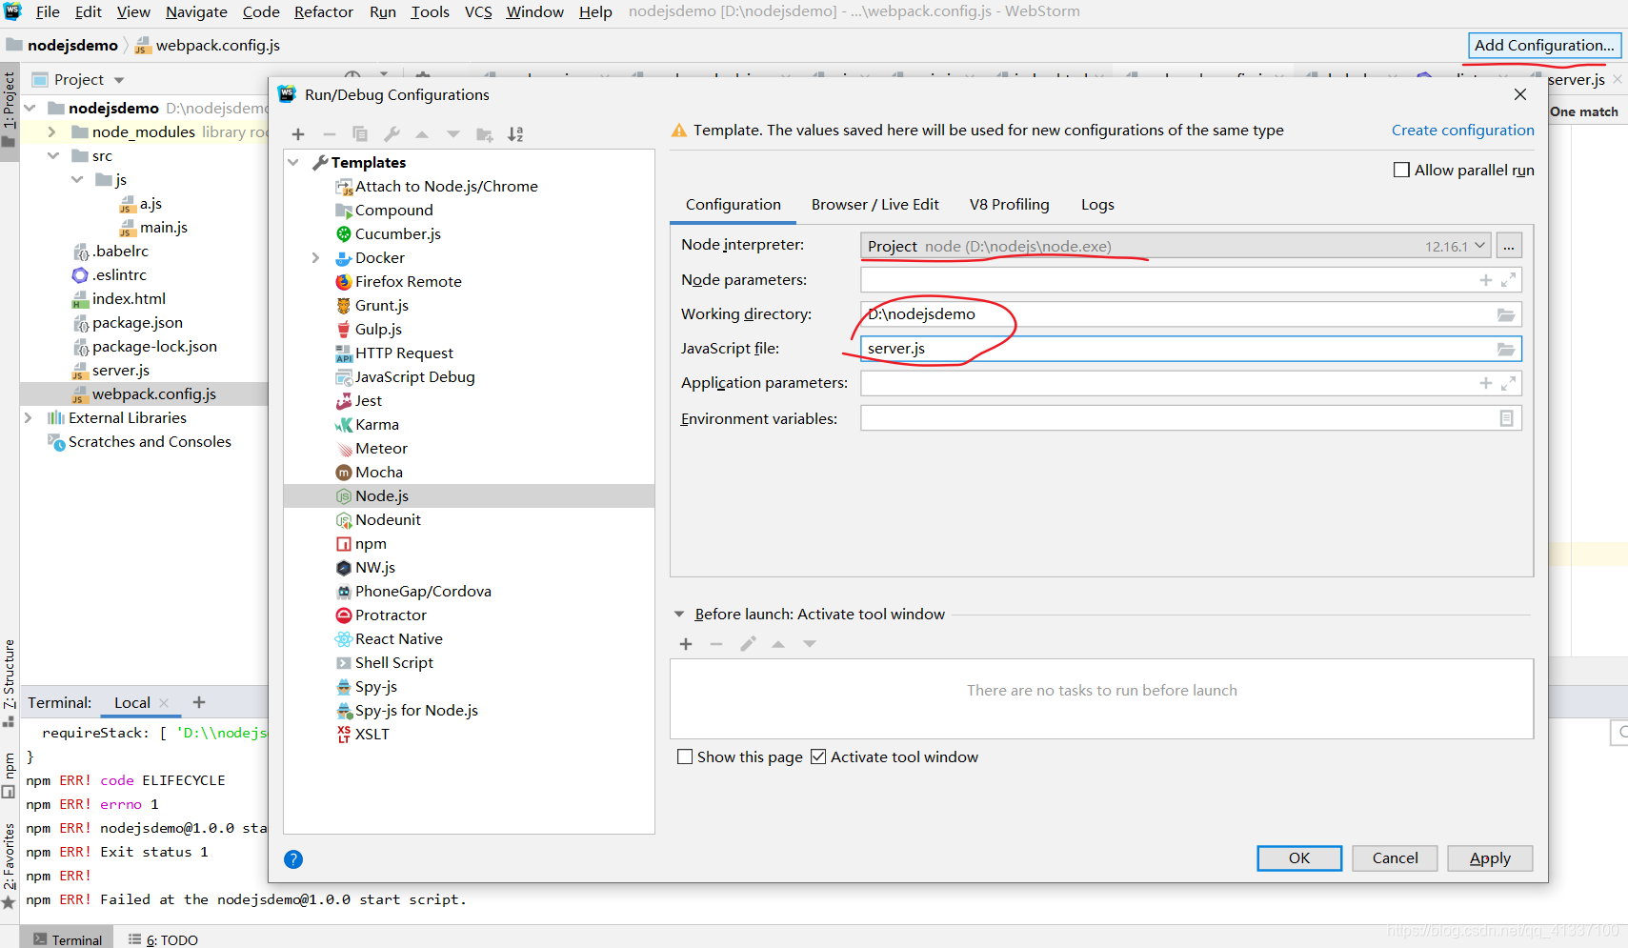Select package.json in the project tree
This screenshot has height=948, width=1628.
[x=137, y=323]
